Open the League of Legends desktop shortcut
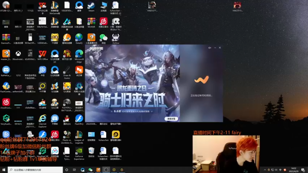 79,137
